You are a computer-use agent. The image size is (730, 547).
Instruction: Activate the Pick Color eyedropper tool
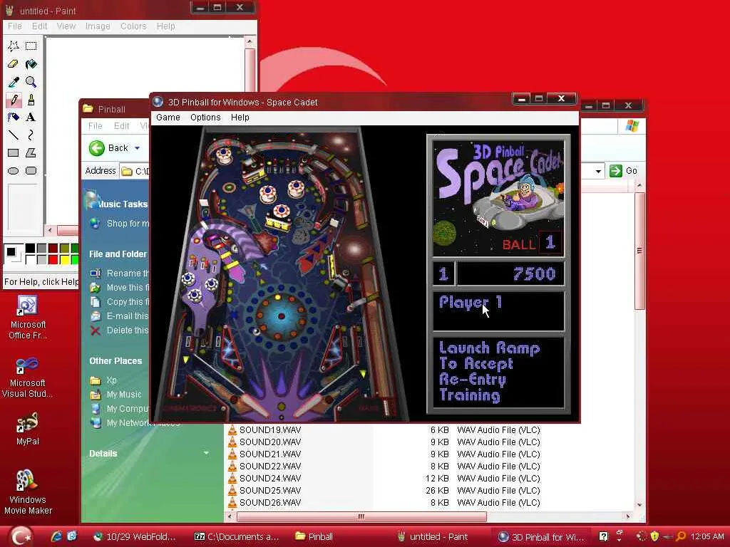(14, 82)
